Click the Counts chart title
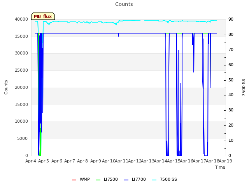The image size is (249, 187). coord(124,4)
